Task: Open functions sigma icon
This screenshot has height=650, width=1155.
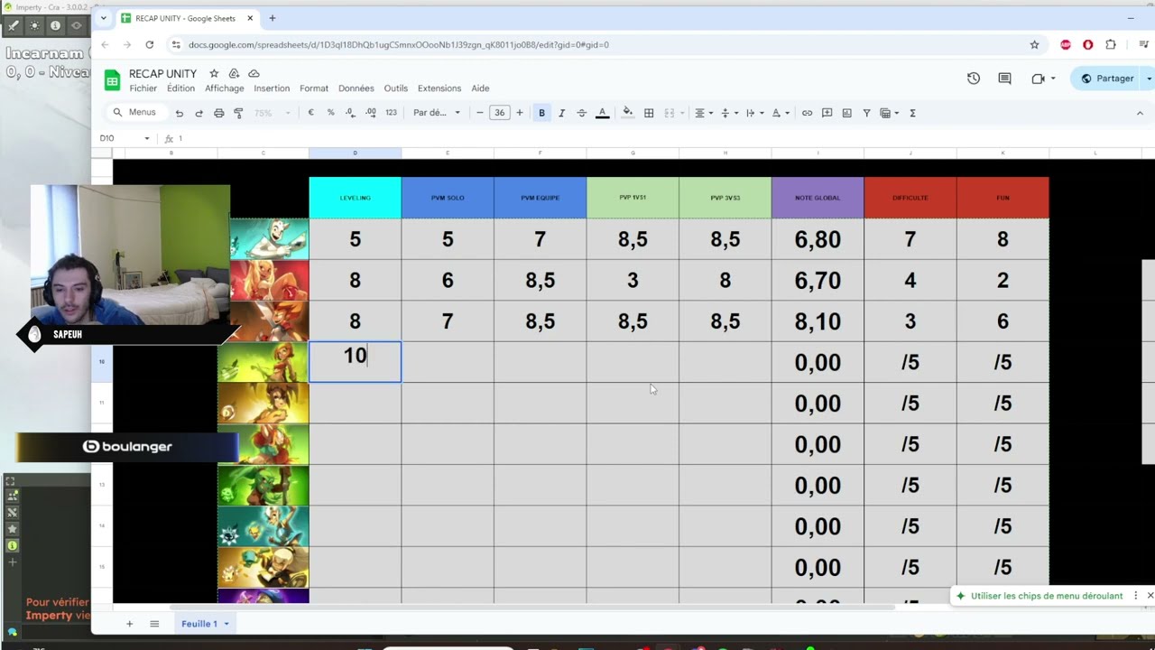Action: click(x=912, y=113)
